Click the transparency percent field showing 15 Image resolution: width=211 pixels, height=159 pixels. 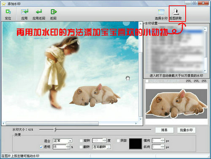(x=60, y=147)
